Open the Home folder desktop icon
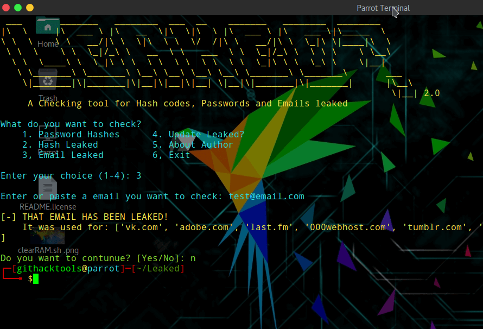Viewport: 483px width, 329px height. (x=48, y=26)
